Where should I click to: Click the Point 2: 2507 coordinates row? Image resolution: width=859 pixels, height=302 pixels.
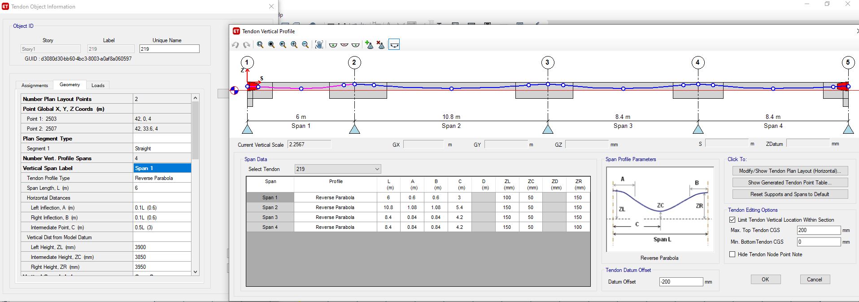pyautogui.click(x=106, y=129)
